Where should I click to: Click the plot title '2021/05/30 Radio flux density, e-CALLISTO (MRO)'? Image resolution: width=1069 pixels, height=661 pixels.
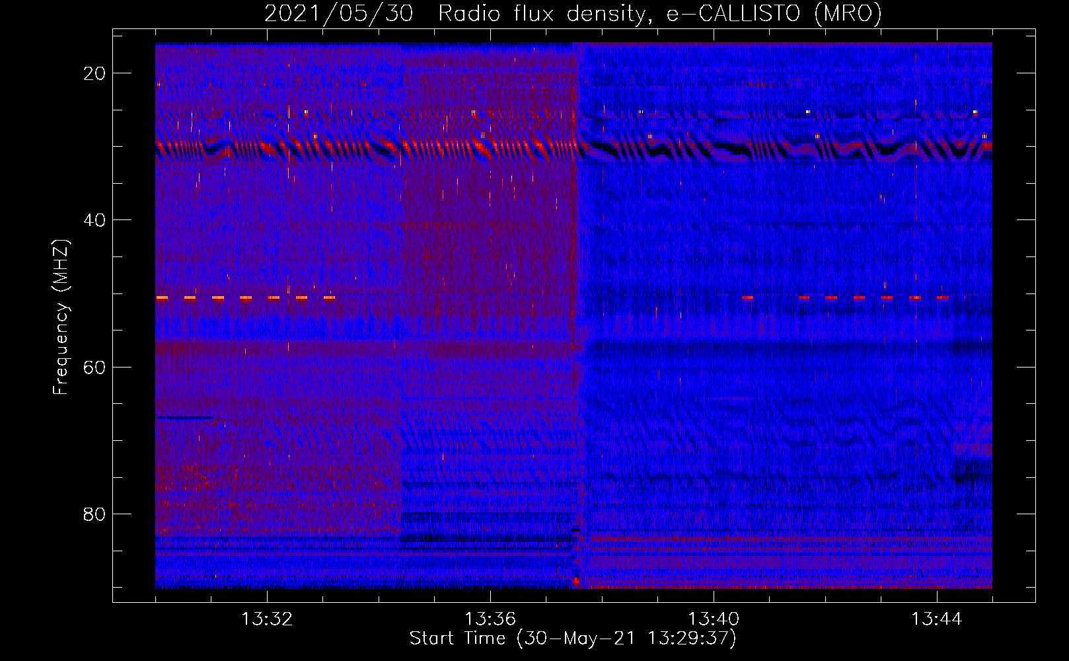tap(573, 13)
